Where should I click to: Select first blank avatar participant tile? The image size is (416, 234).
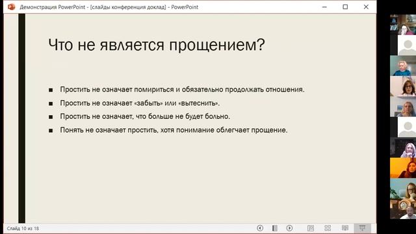pos(403,45)
